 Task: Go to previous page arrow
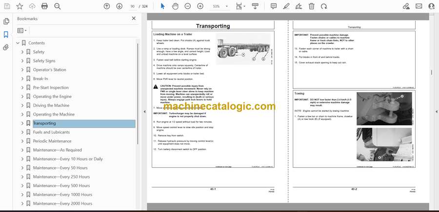point(107,6)
